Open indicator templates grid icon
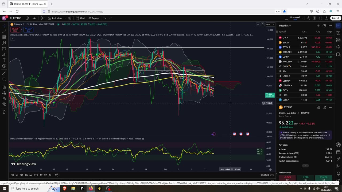 (70, 18)
